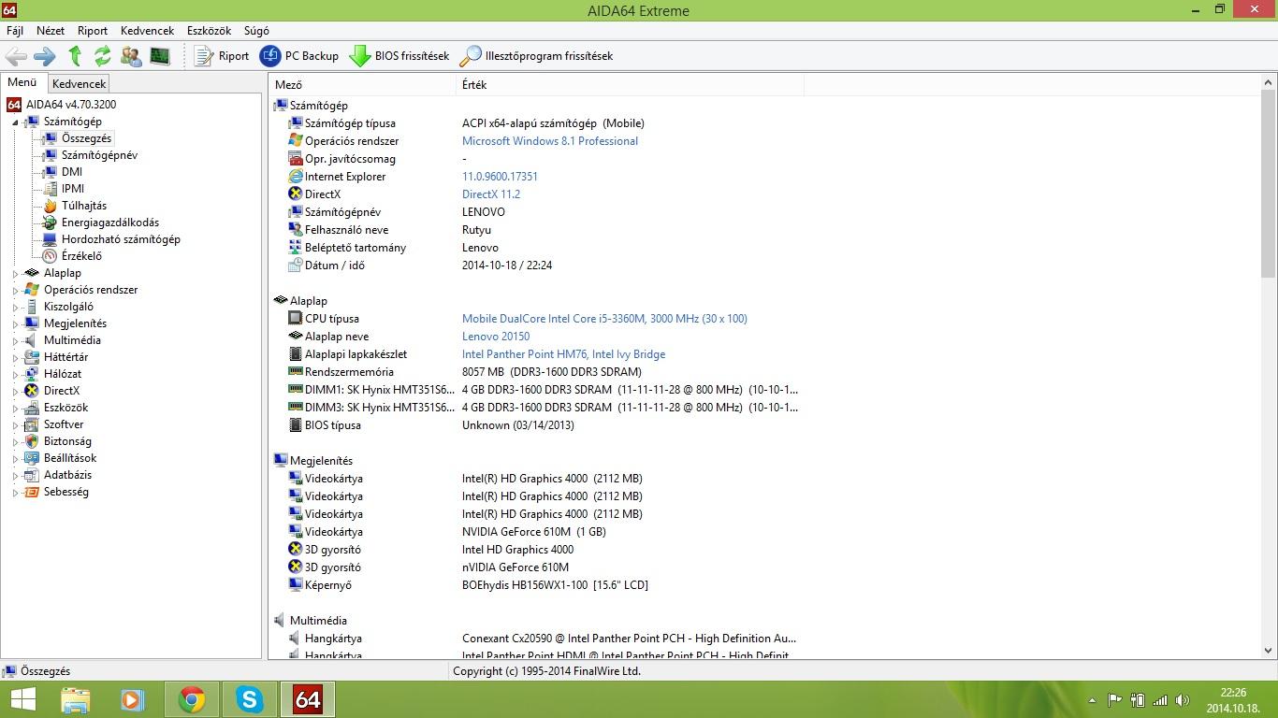Open Intel Panther Point HM76 chipset link

tap(563, 354)
